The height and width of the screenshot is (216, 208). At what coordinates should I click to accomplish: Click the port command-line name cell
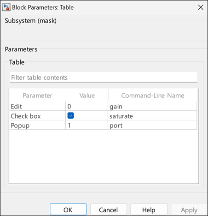152,126
